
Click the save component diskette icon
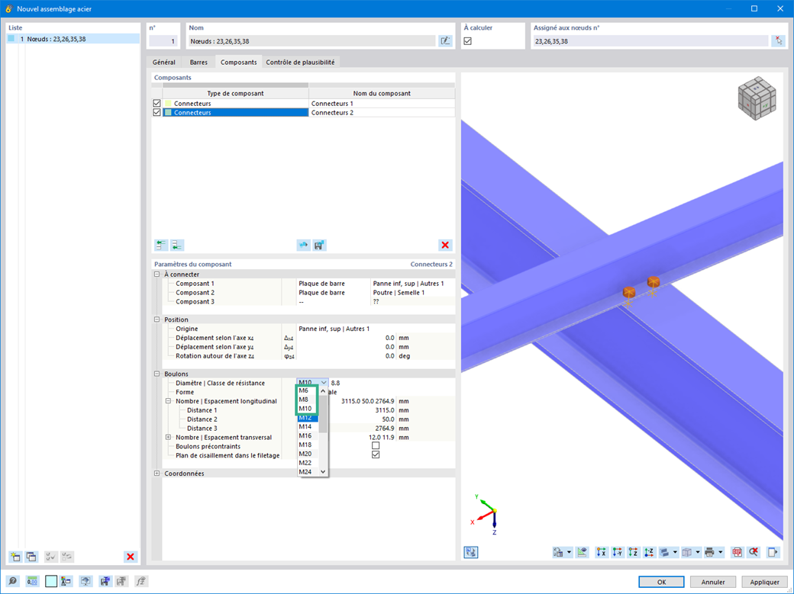pyautogui.click(x=319, y=246)
